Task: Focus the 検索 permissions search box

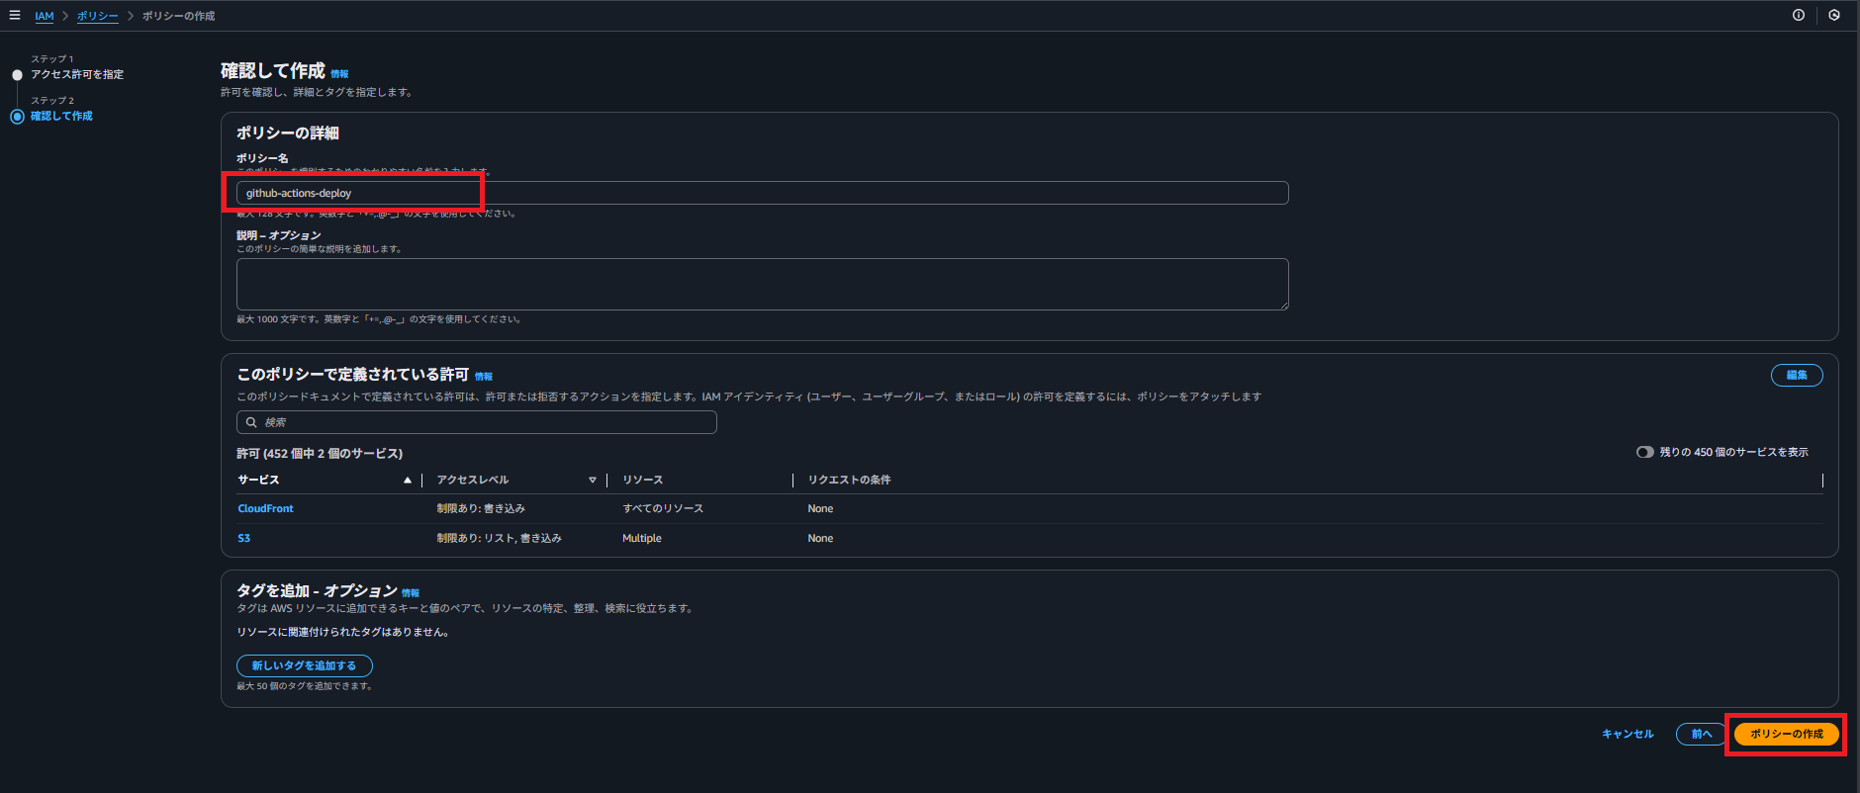Action: coord(477,422)
